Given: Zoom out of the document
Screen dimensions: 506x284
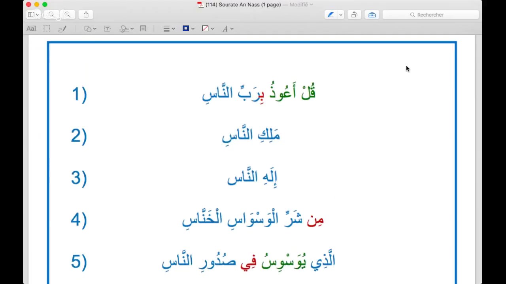Looking at the screenshot, I should [x=51, y=15].
